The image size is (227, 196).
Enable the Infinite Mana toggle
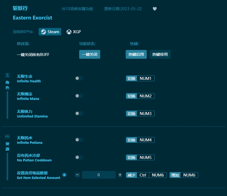[x=79, y=96]
